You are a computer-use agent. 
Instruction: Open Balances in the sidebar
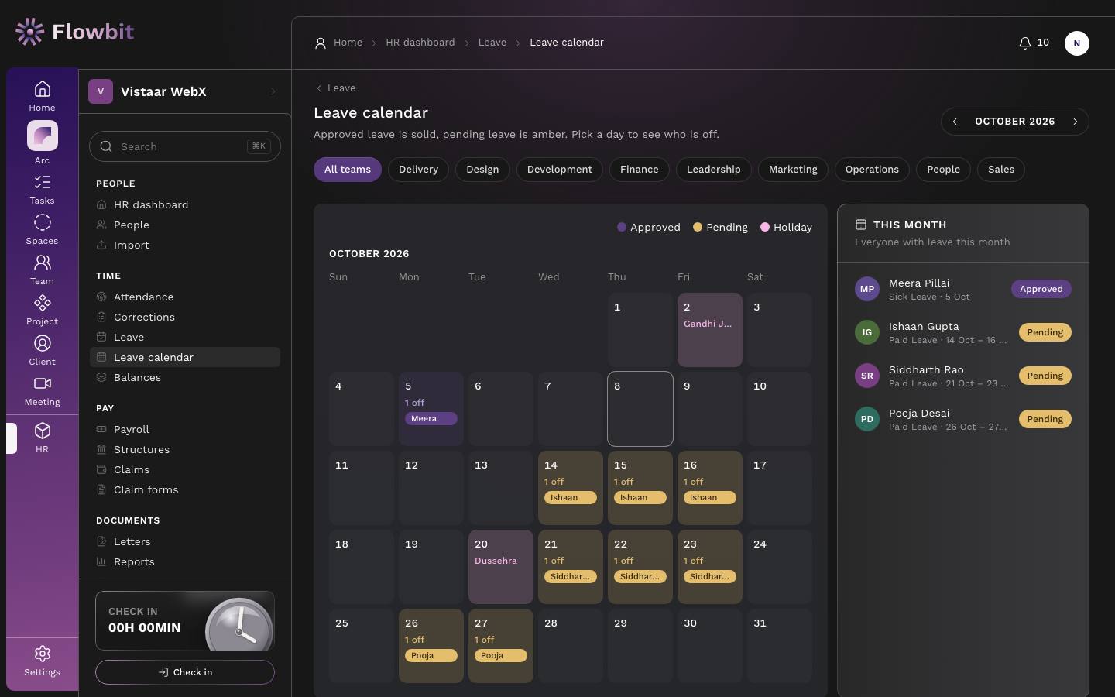click(185, 377)
